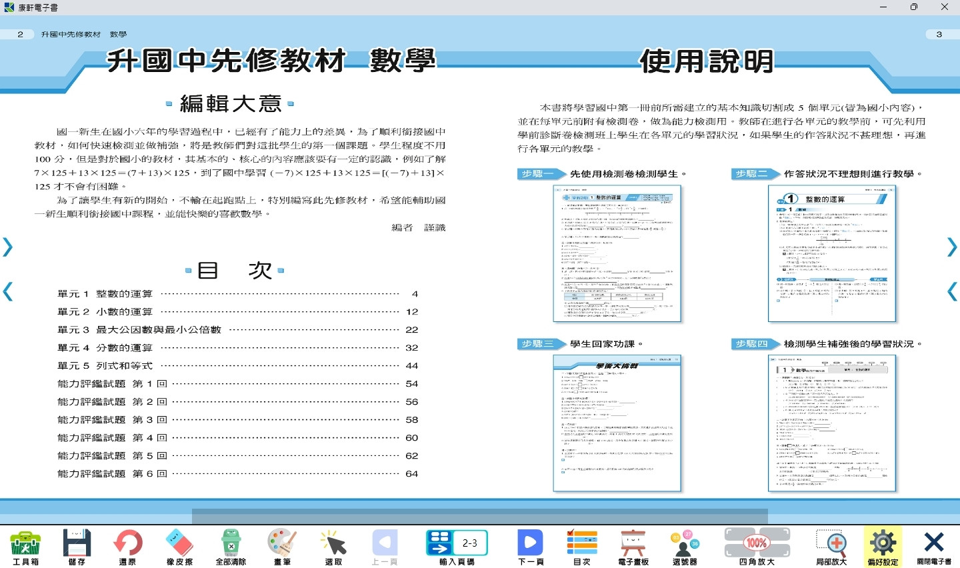Go to next page with 下一頁
The image size is (960, 568).
click(531, 547)
